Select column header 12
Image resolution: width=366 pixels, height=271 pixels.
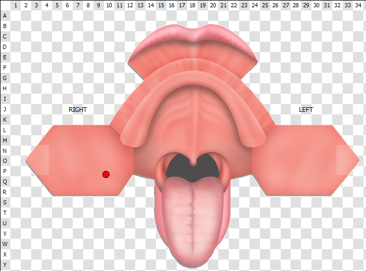pos(130,5)
